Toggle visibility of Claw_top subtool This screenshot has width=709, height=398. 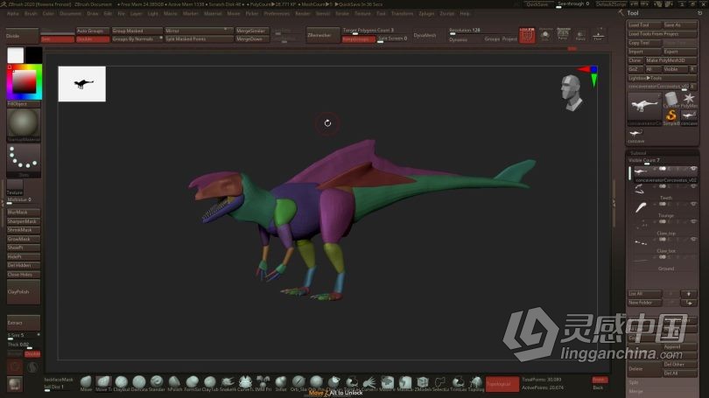coord(693,222)
